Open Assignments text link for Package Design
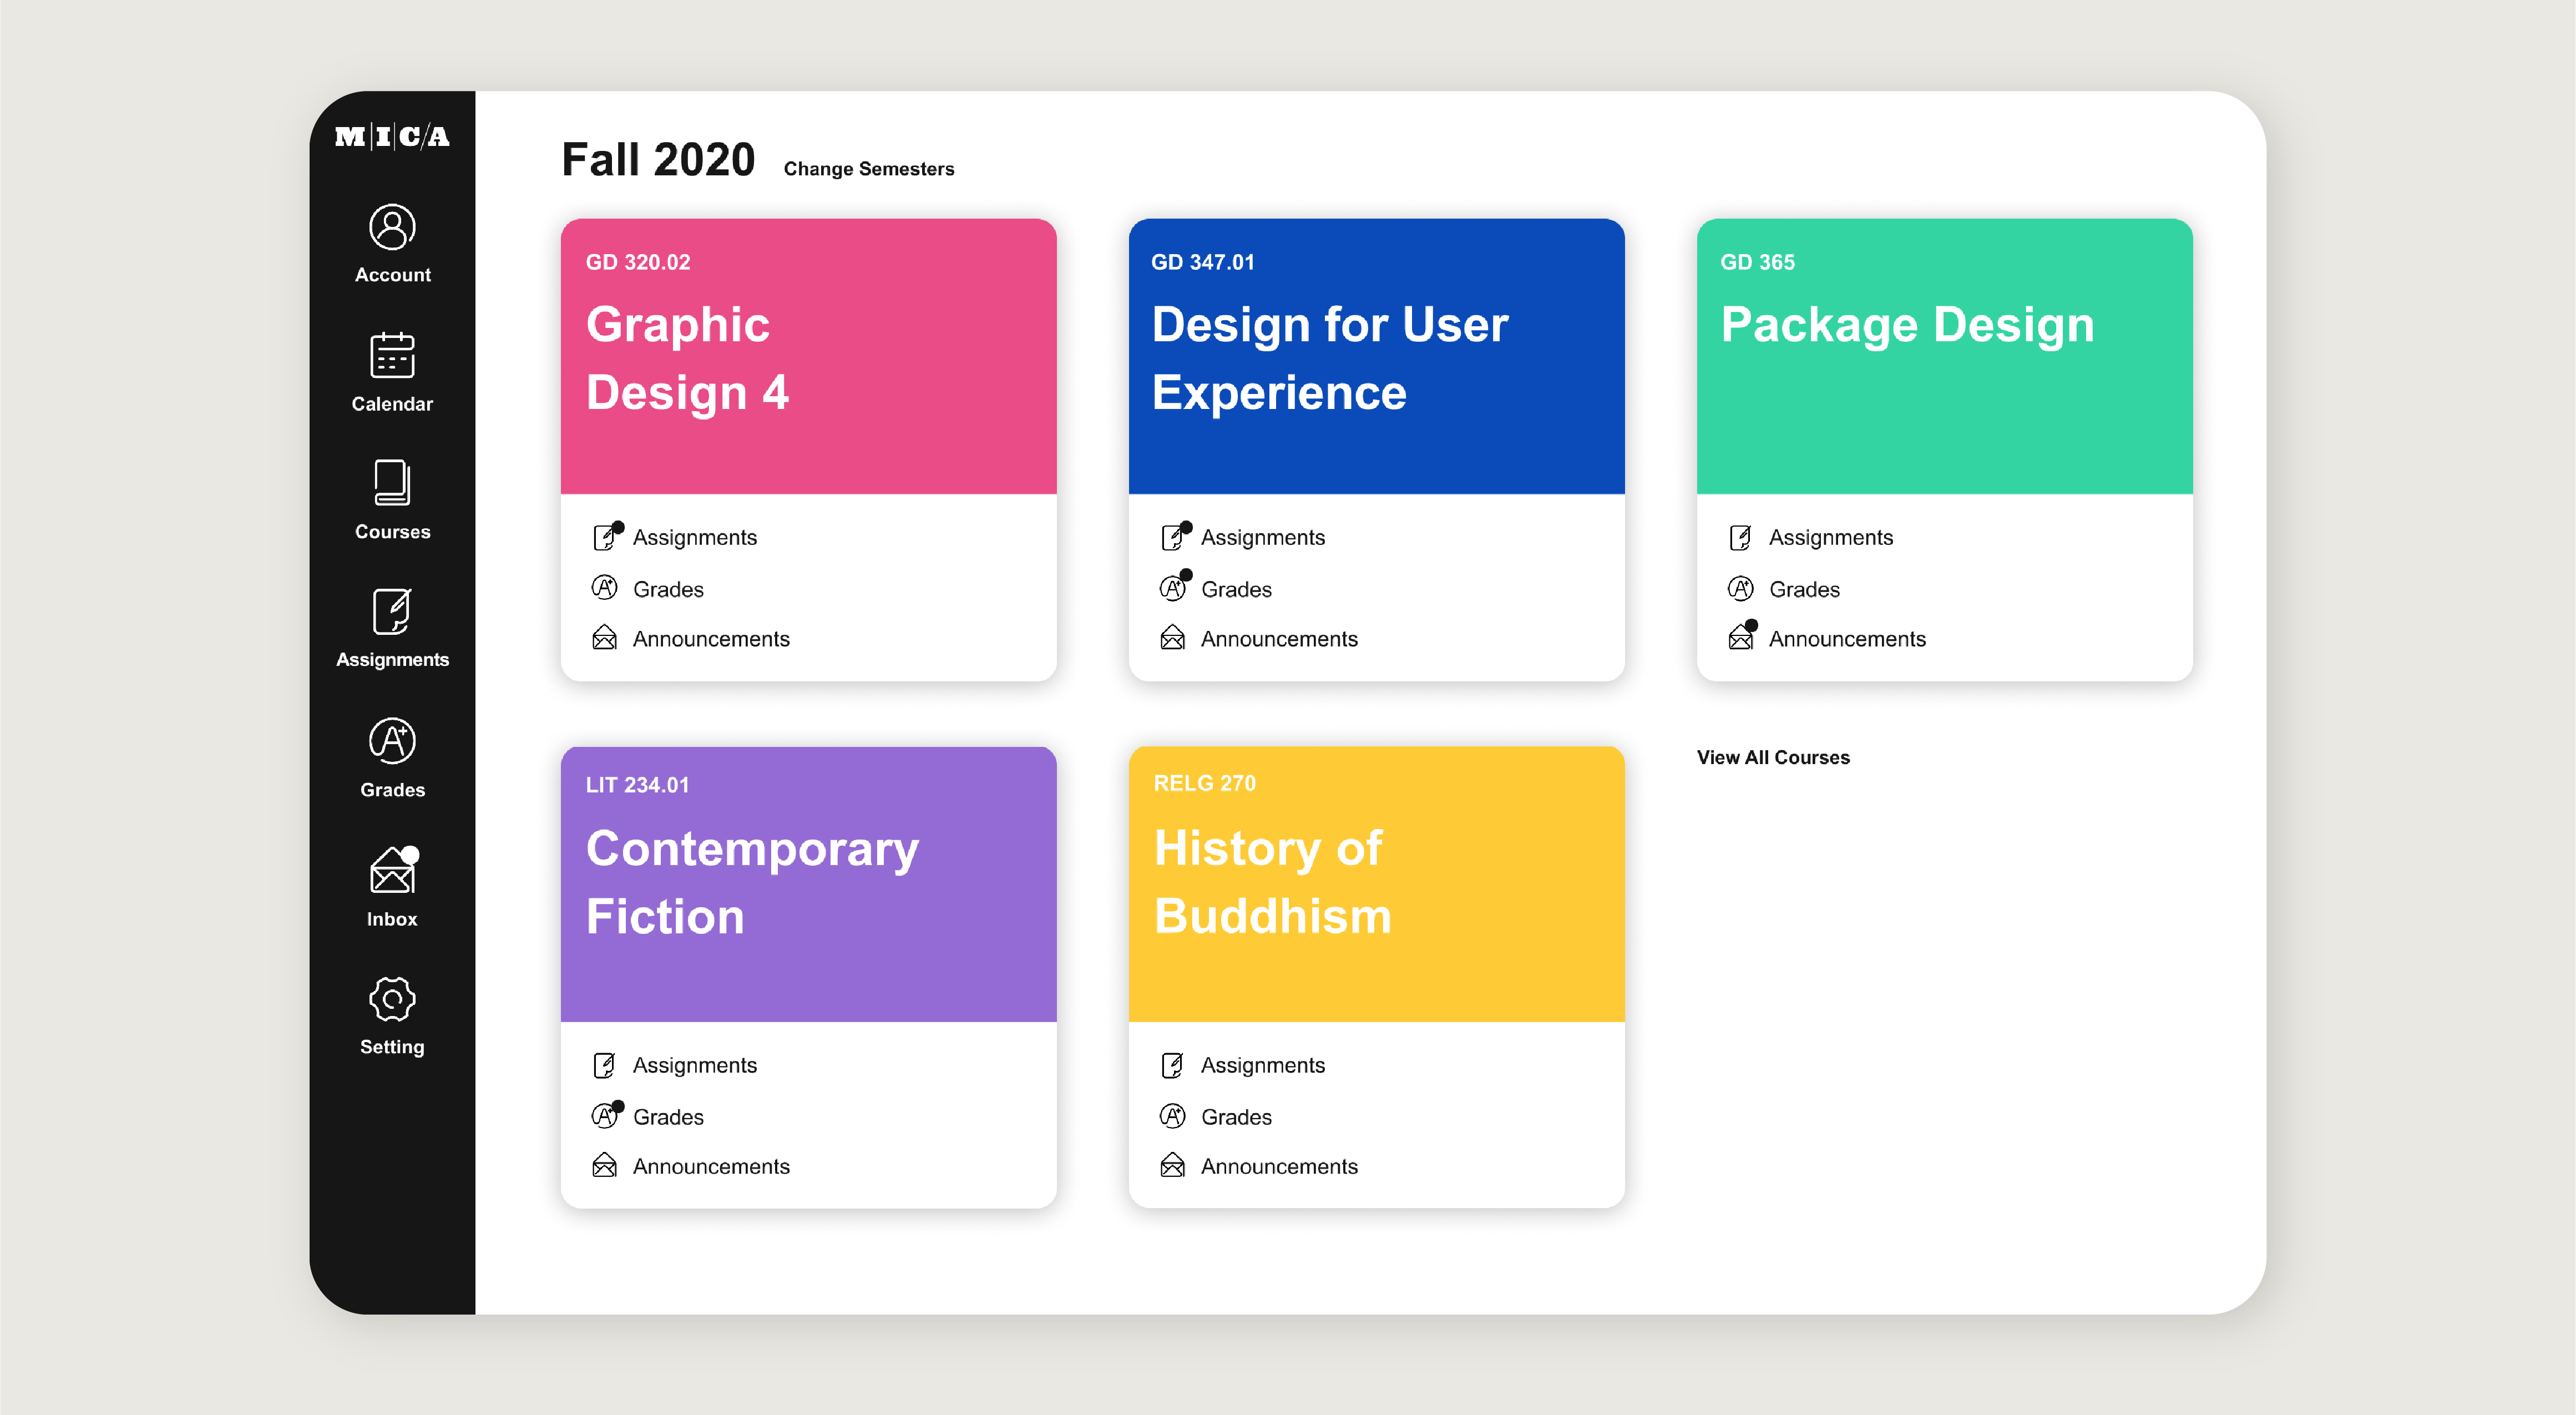The height and width of the screenshot is (1415, 2576). [x=1831, y=538]
